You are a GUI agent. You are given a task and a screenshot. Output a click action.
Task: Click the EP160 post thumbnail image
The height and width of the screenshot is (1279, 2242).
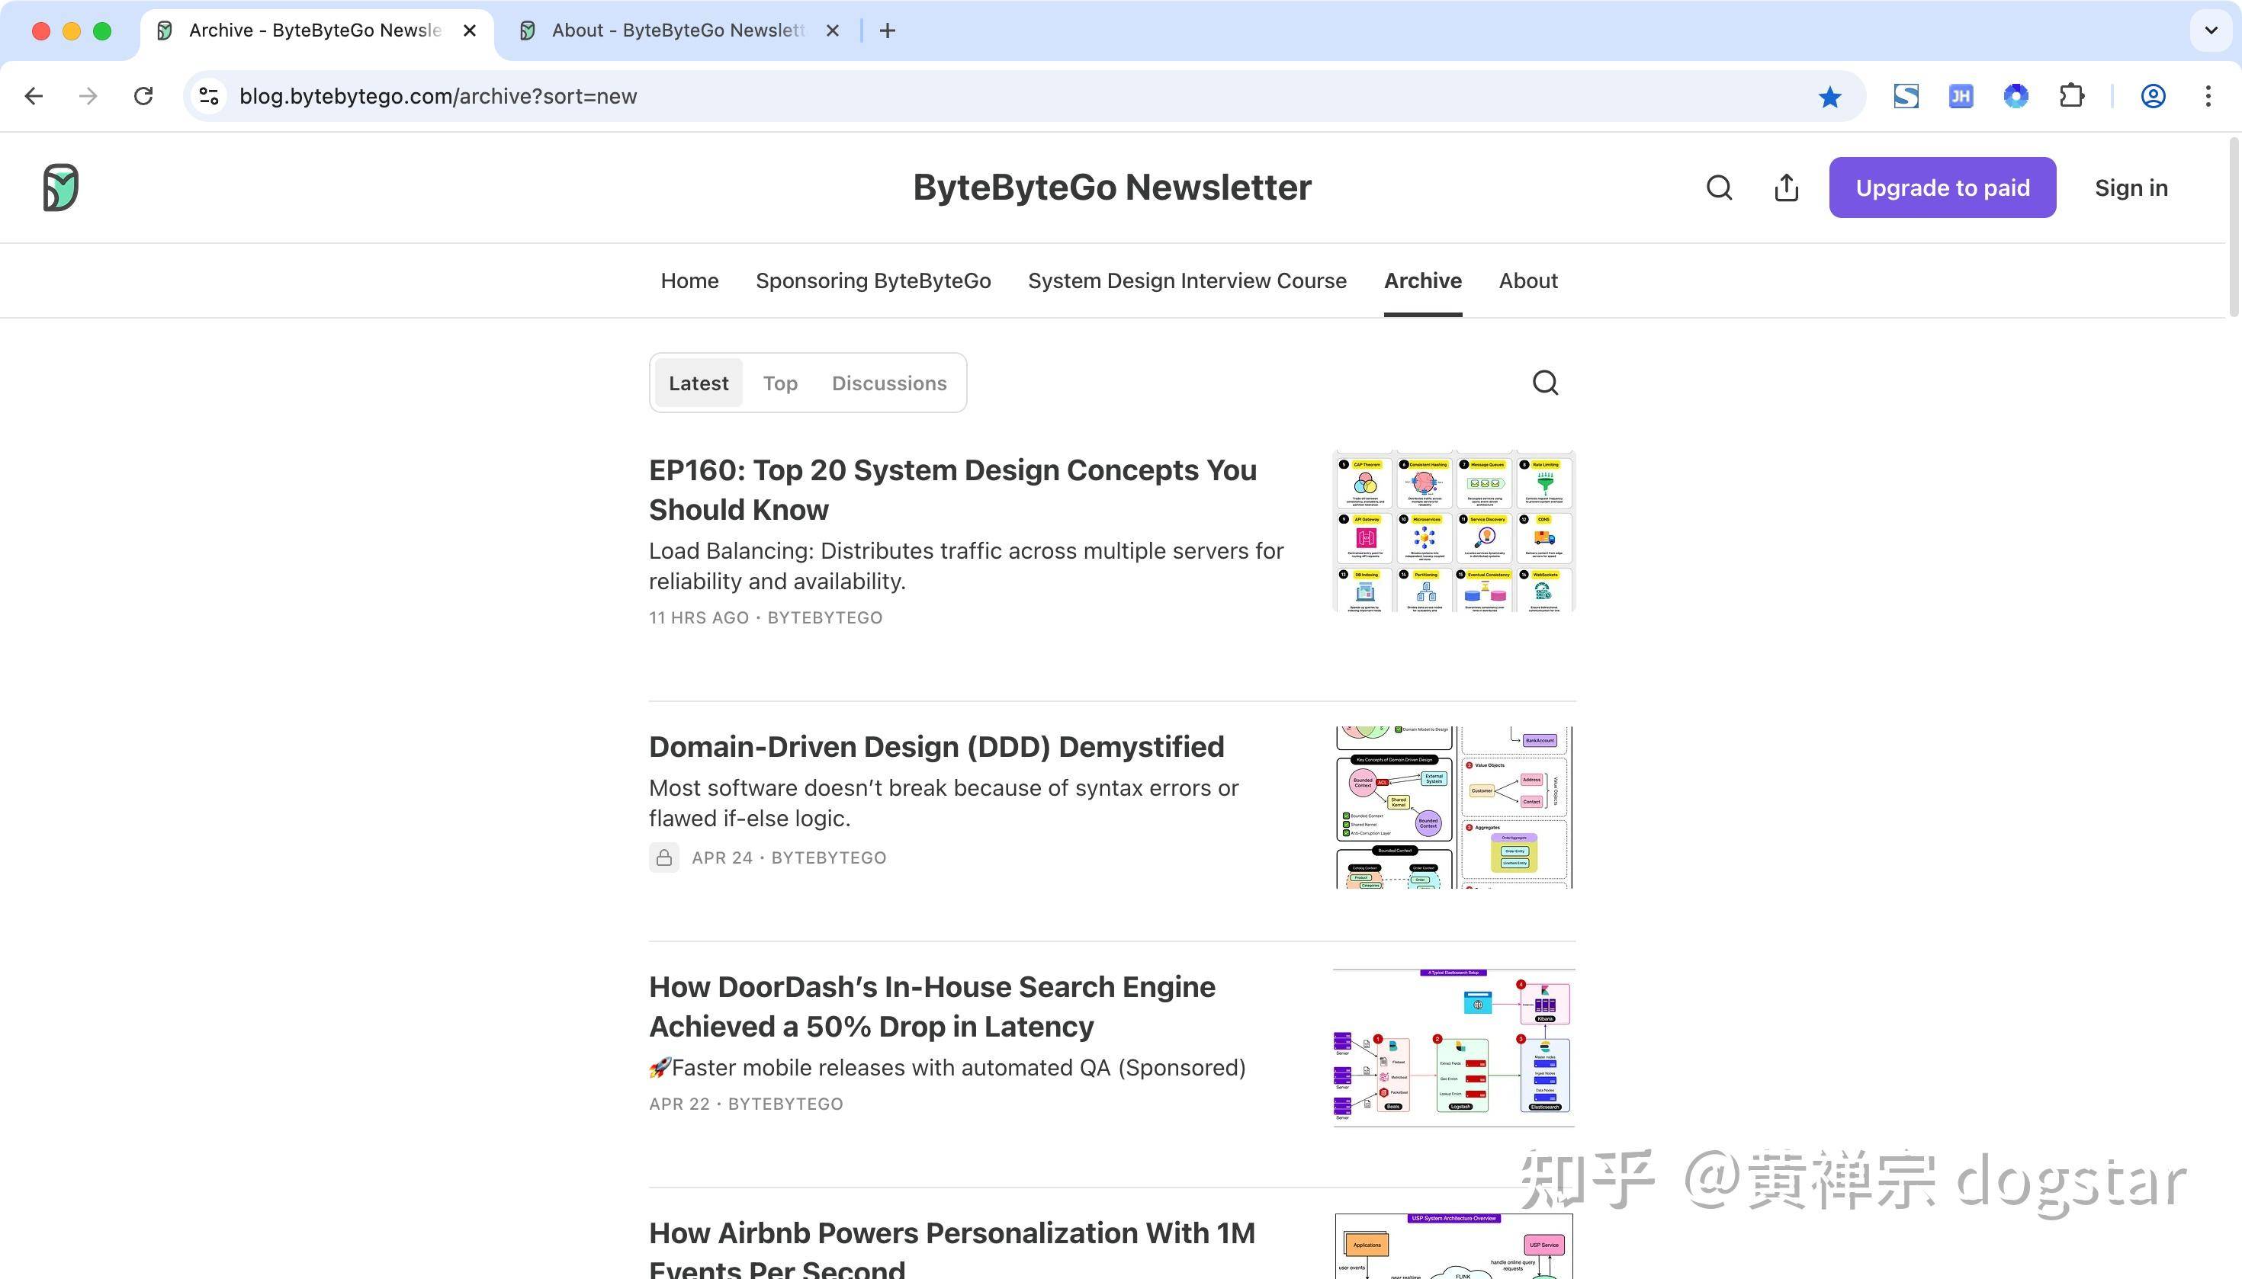(x=1453, y=531)
